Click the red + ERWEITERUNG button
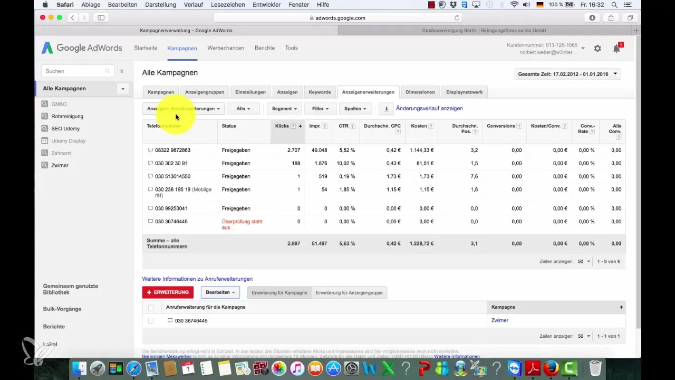Viewport: 675px width, 380px height. point(168,292)
